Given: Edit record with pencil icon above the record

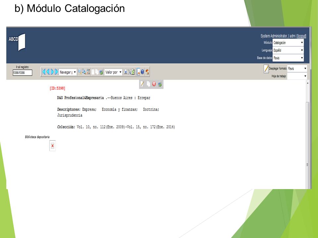Looking at the screenshot, I should point(142,84).
